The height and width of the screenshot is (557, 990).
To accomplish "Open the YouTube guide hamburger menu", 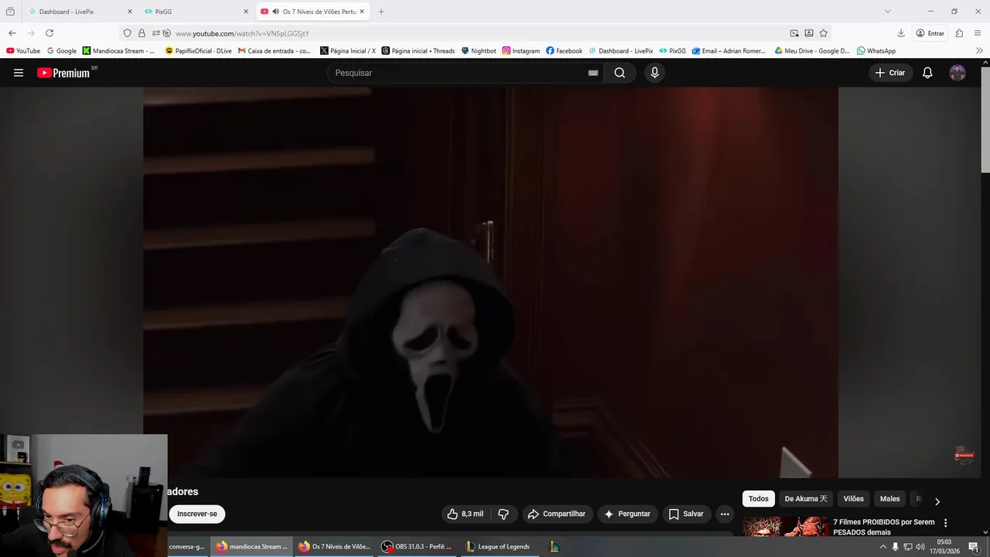I will (19, 73).
